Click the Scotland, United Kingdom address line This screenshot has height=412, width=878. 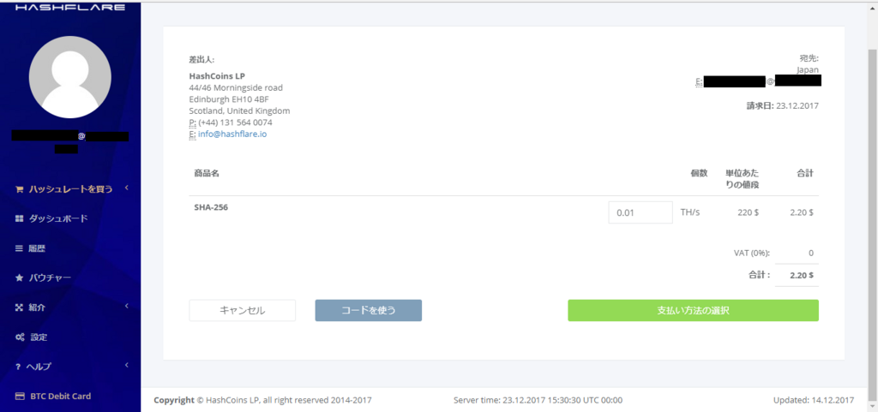[240, 110]
